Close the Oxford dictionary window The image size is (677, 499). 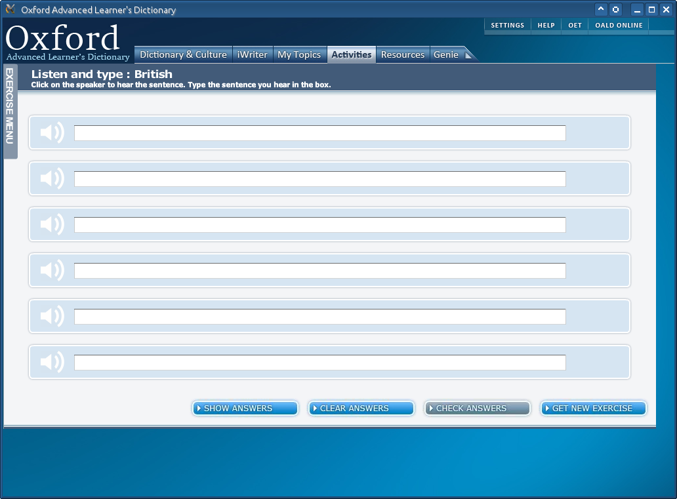tap(667, 9)
